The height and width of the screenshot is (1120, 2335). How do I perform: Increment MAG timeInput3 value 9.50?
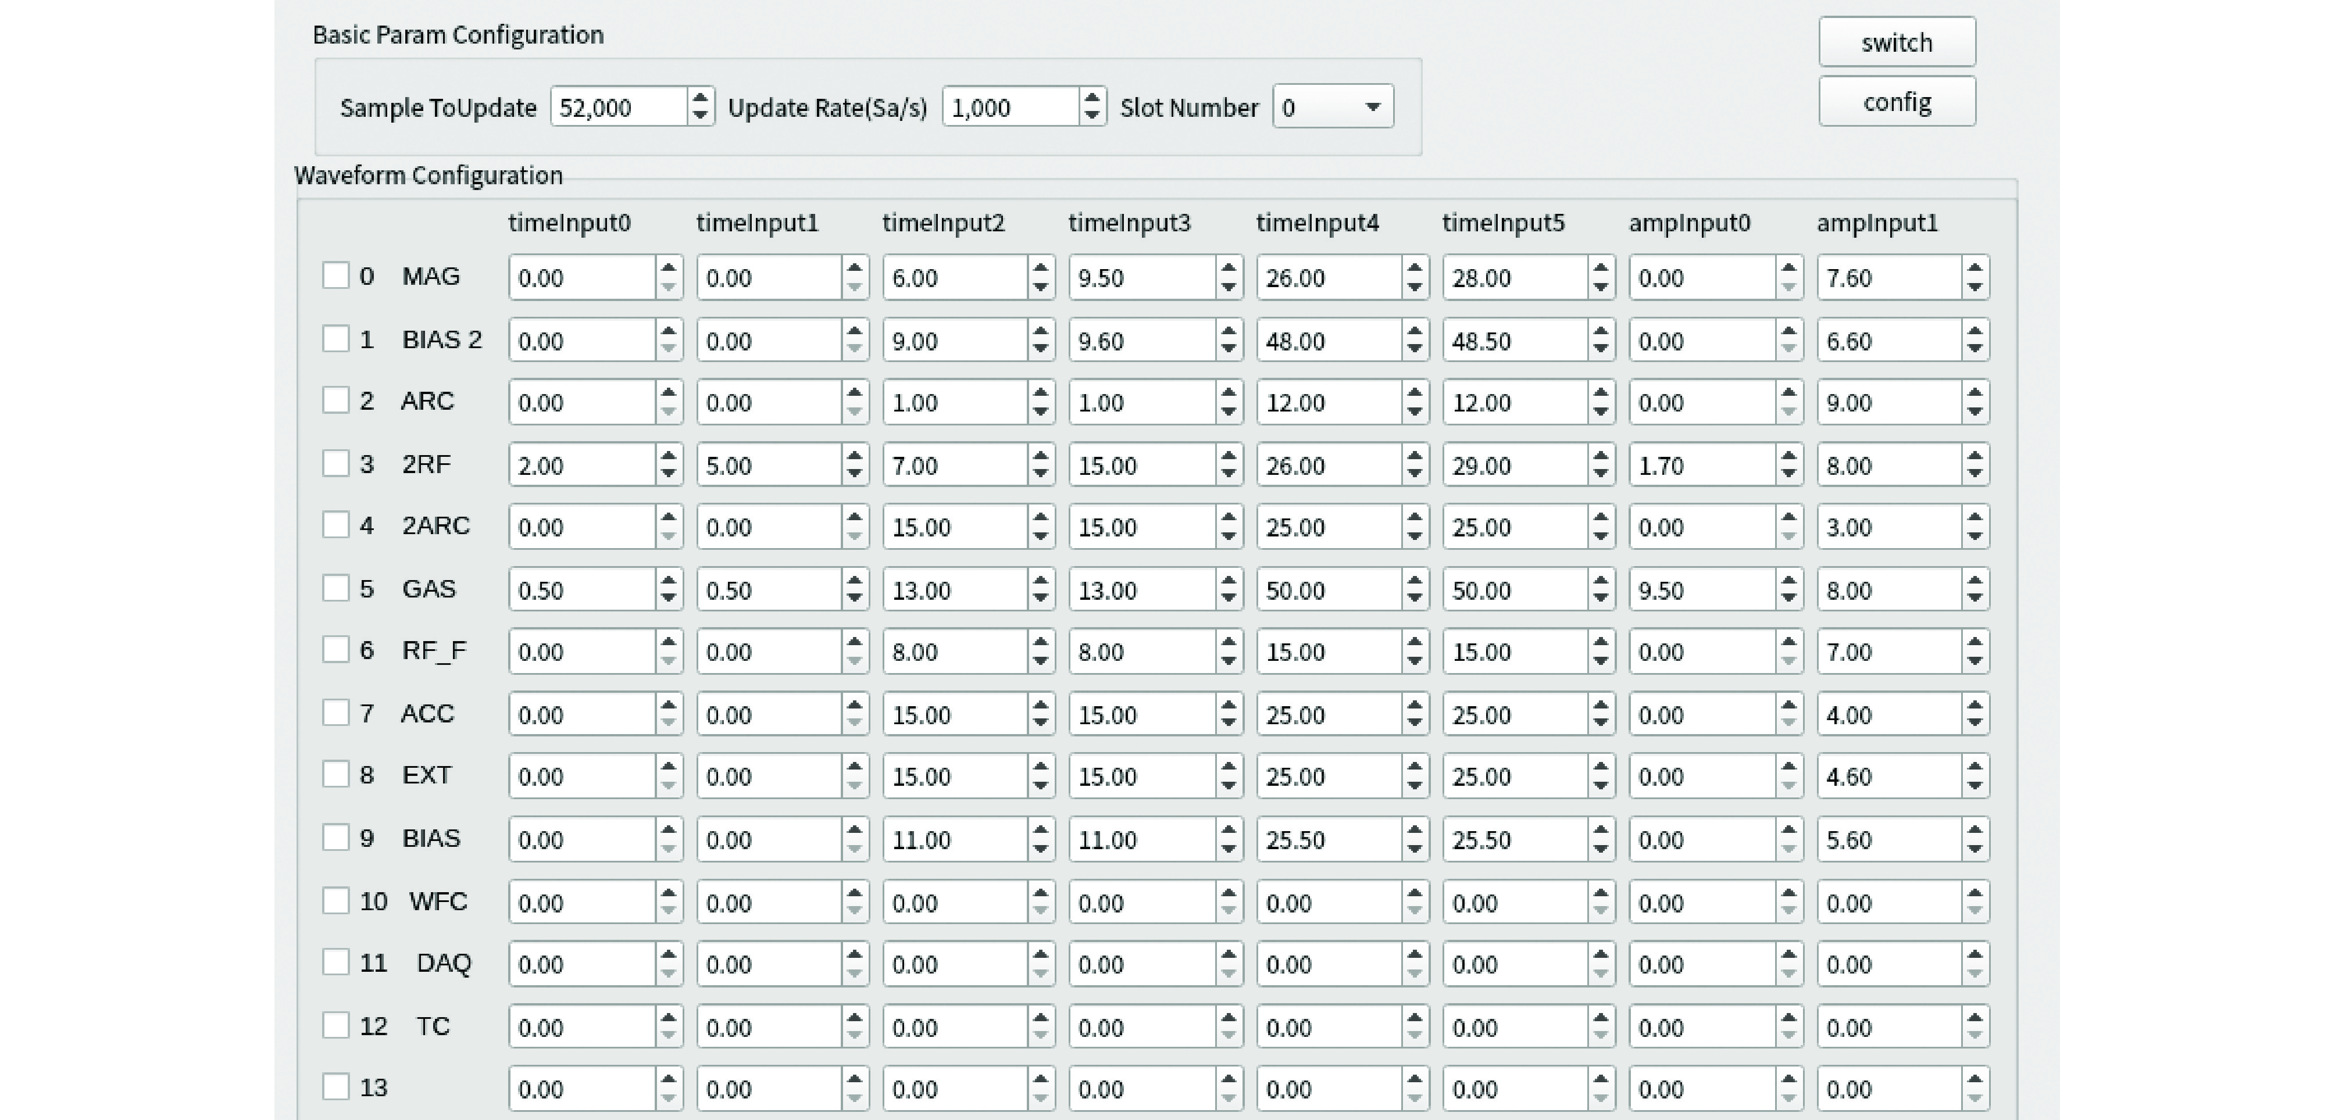click(1228, 267)
